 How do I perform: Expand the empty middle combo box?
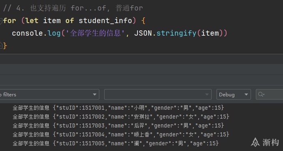(x=158, y=94)
